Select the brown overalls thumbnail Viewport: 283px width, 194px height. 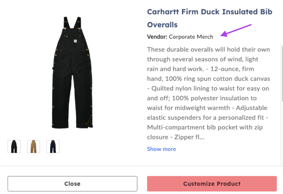pos(33,146)
